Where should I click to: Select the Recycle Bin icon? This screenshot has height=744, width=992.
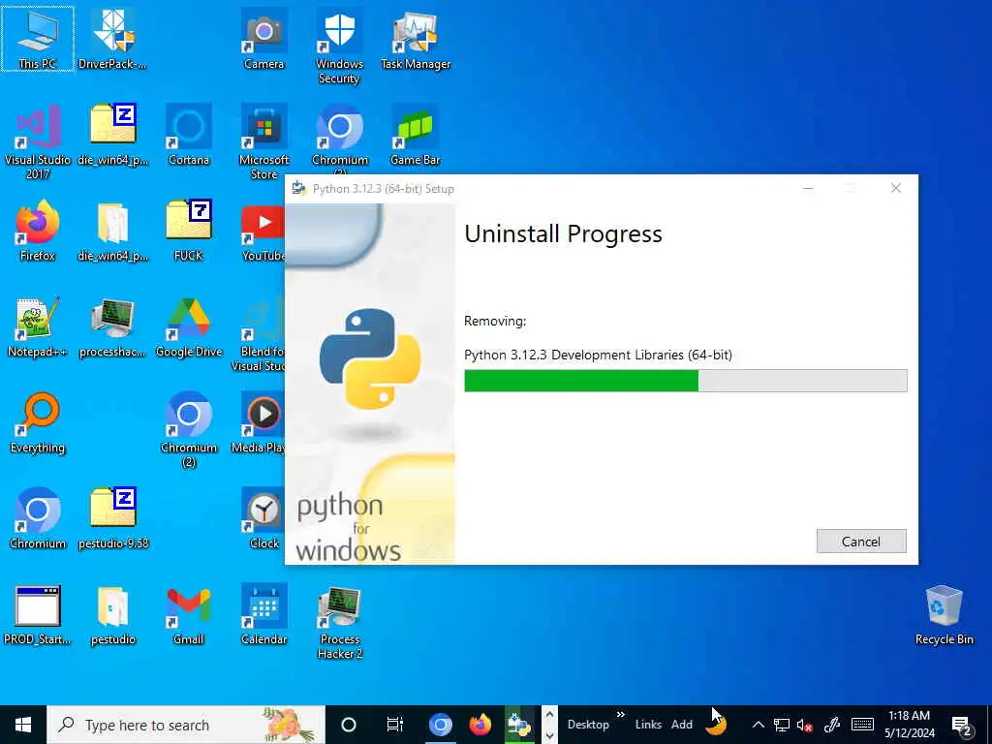(944, 615)
